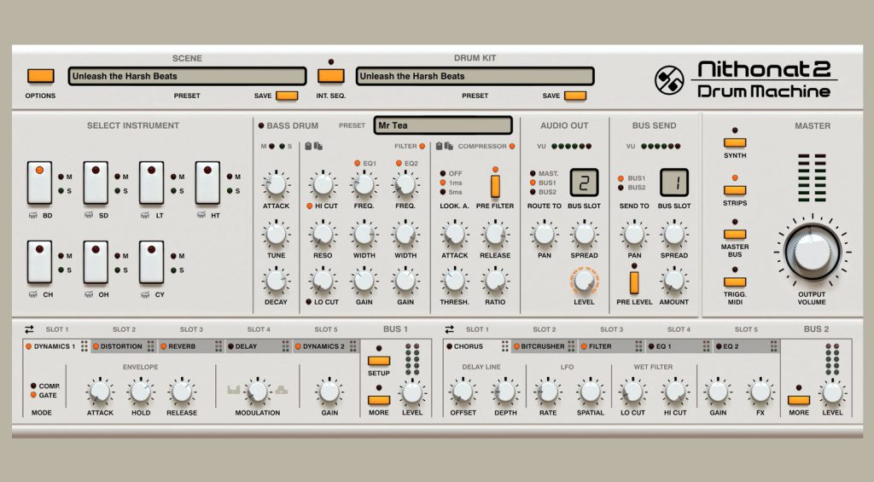Open the Drum Kit preset selector display

(x=474, y=76)
